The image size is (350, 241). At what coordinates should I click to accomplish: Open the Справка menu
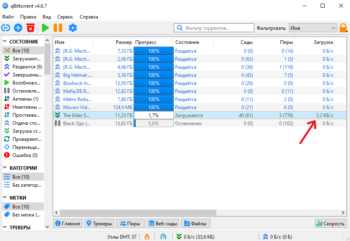click(x=89, y=17)
